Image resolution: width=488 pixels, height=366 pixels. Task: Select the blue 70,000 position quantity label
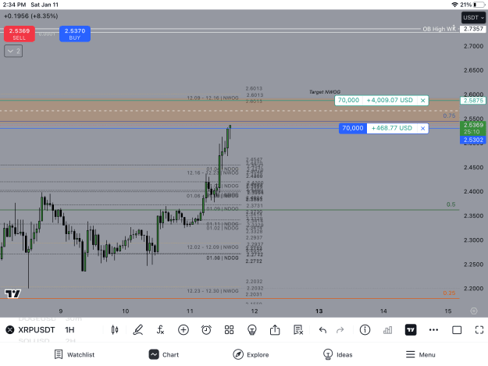pos(353,128)
